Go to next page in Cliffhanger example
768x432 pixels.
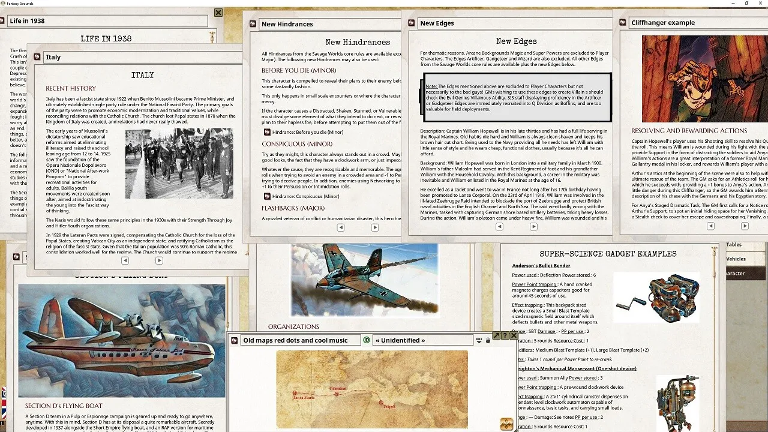click(x=745, y=226)
